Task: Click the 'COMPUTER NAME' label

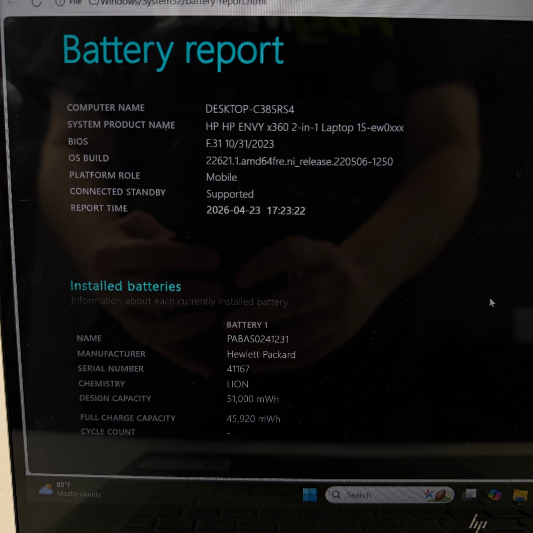Action: [x=106, y=108]
